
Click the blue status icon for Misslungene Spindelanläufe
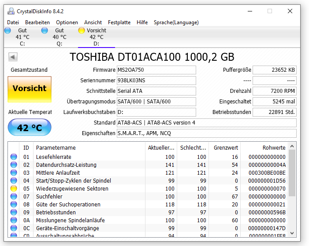pos(14,220)
